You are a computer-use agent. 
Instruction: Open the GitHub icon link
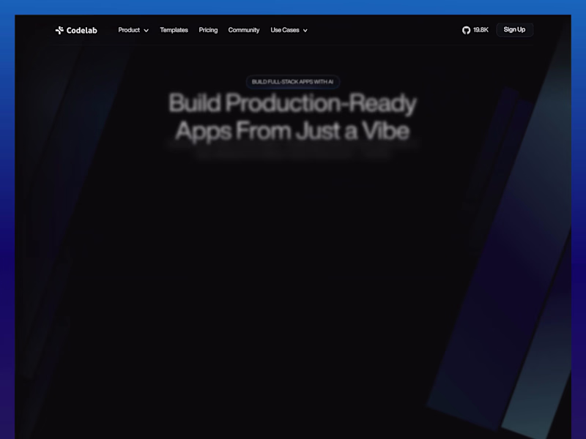(x=466, y=30)
